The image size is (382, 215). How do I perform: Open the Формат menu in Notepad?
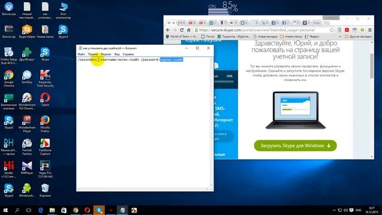[x=106, y=54]
